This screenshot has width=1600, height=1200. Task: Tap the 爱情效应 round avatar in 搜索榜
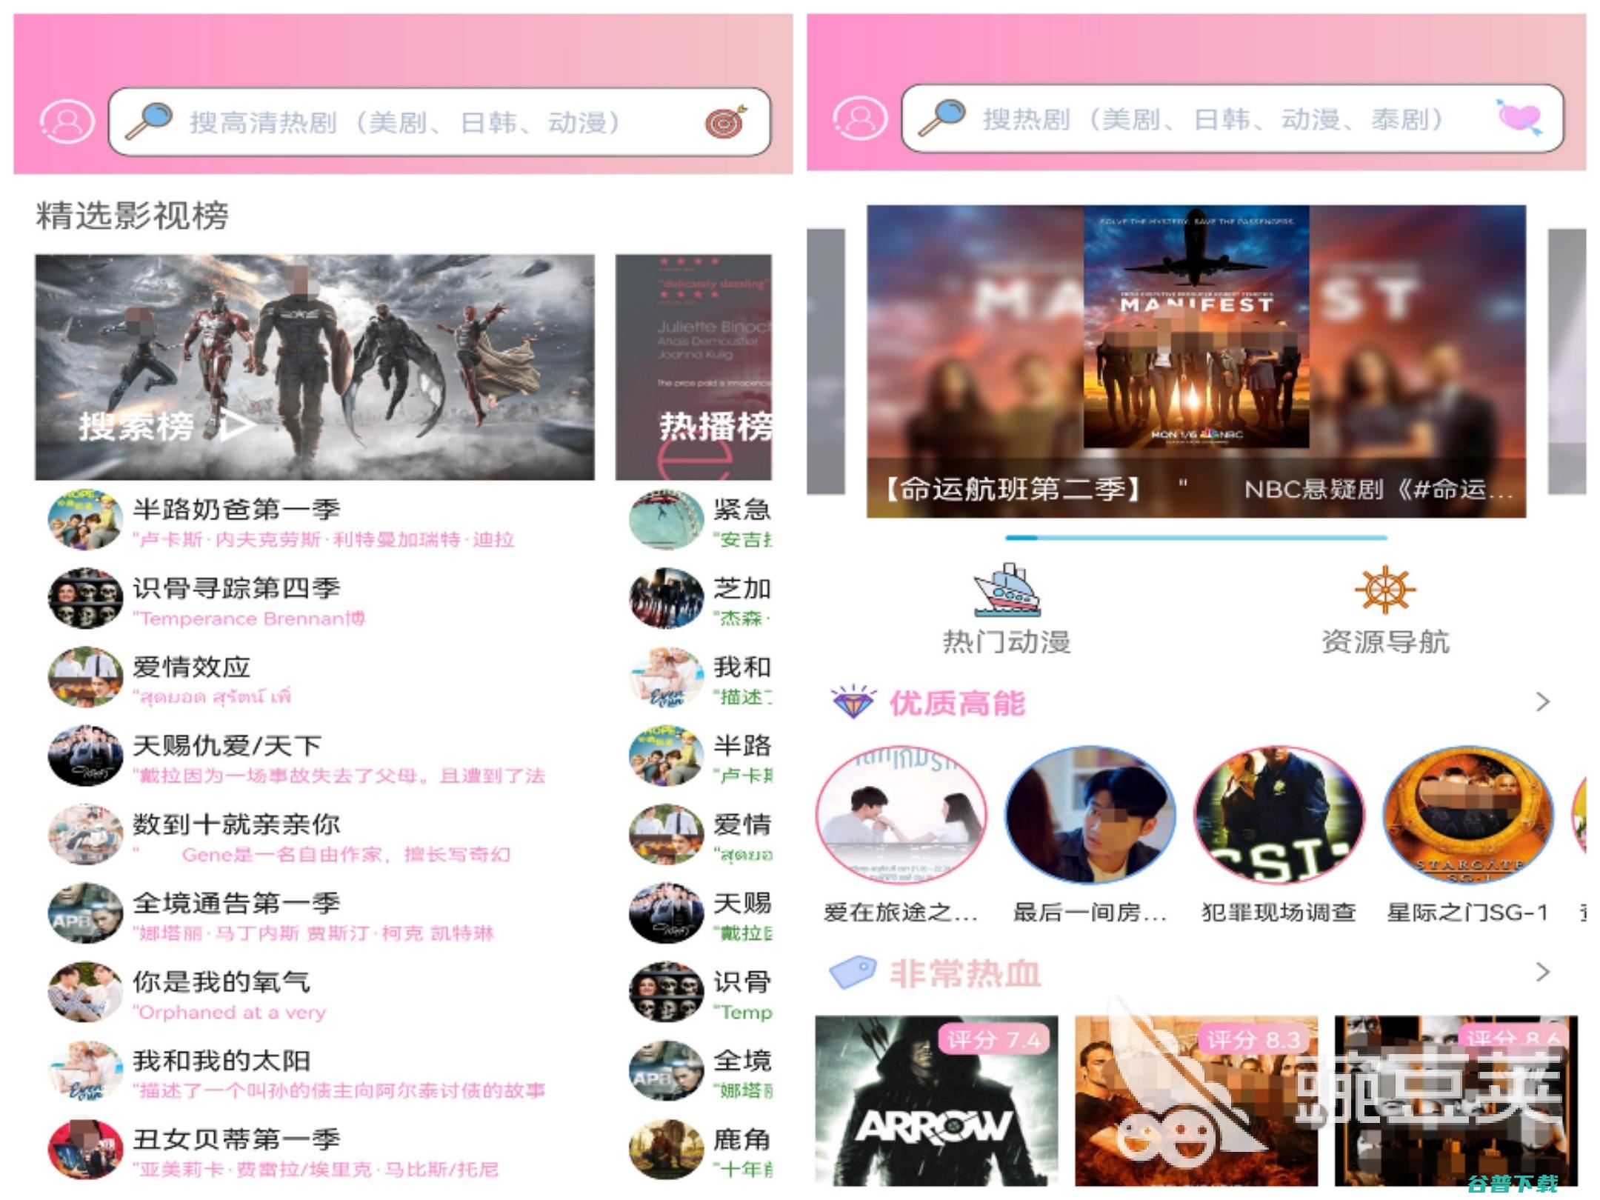[85, 677]
